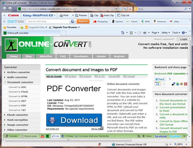Click Convert to DOC link

click(18, 87)
